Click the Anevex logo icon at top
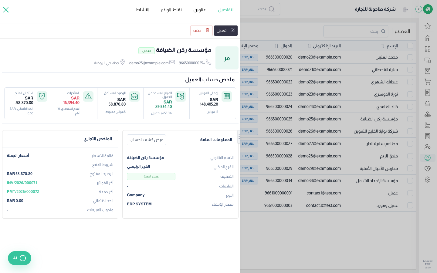This screenshot has height=273, width=437. [x=428, y=9]
